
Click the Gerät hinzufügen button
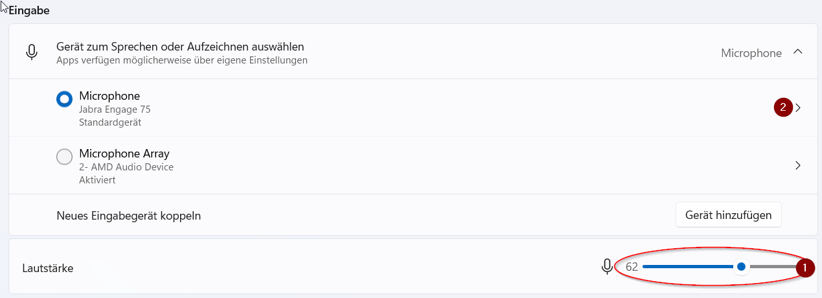(x=729, y=215)
